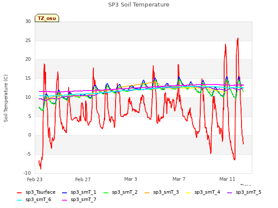Viewport: 278px width, 208px height.
Task: Click the 25 y-axis tick label
Action: [x=28, y=40]
